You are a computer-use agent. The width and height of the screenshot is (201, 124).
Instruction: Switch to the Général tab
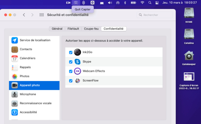[57, 29]
